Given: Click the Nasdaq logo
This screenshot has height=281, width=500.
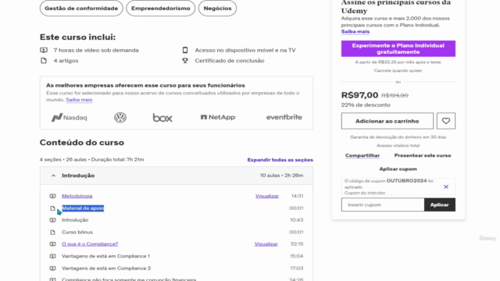Looking at the screenshot, I should (x=70, y=118).
